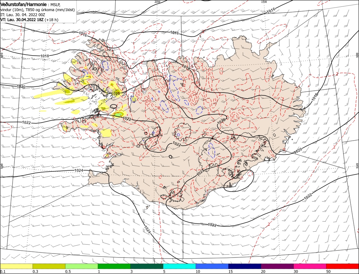Pick the blue 10–15 mm legend swatch
Image resolution: width=359 pixels, height=274 pixels.
coord(212,266)
